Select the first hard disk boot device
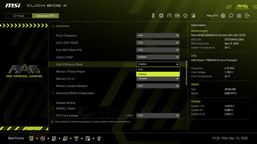Viewport: 257px width, 144px height. [x=31, y=138]
